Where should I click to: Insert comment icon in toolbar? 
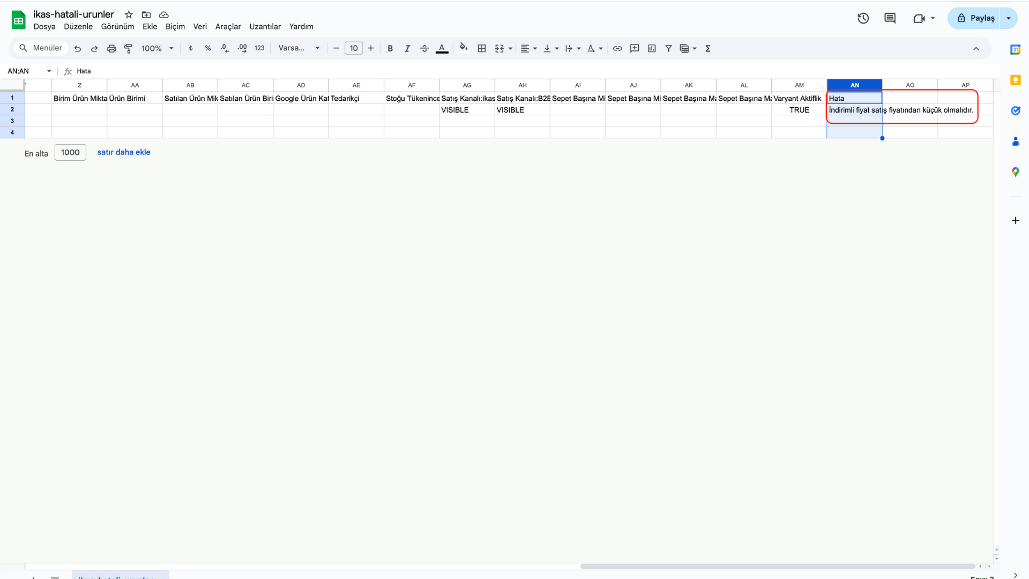635,48
